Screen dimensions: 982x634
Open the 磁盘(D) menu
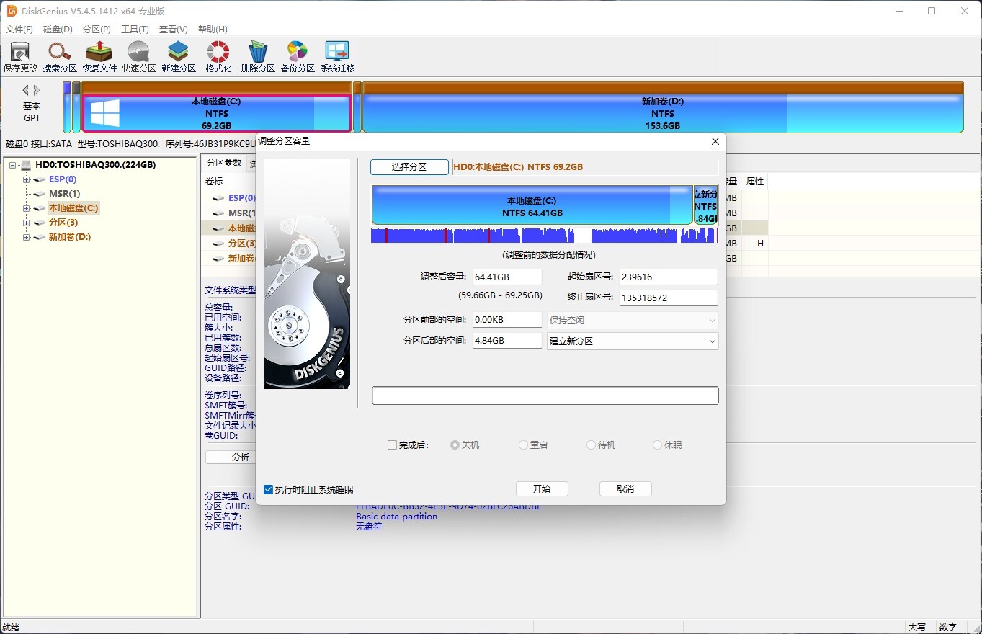[58, 30]
